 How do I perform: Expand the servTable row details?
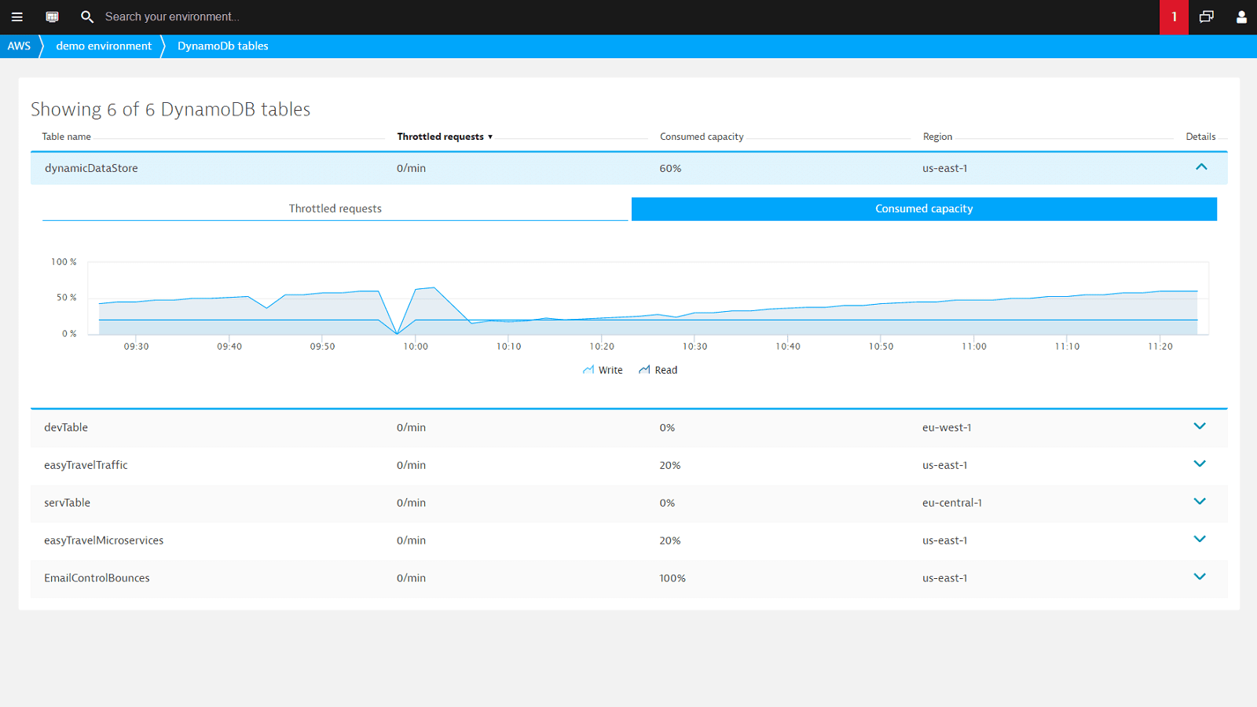click(1200, 502)
